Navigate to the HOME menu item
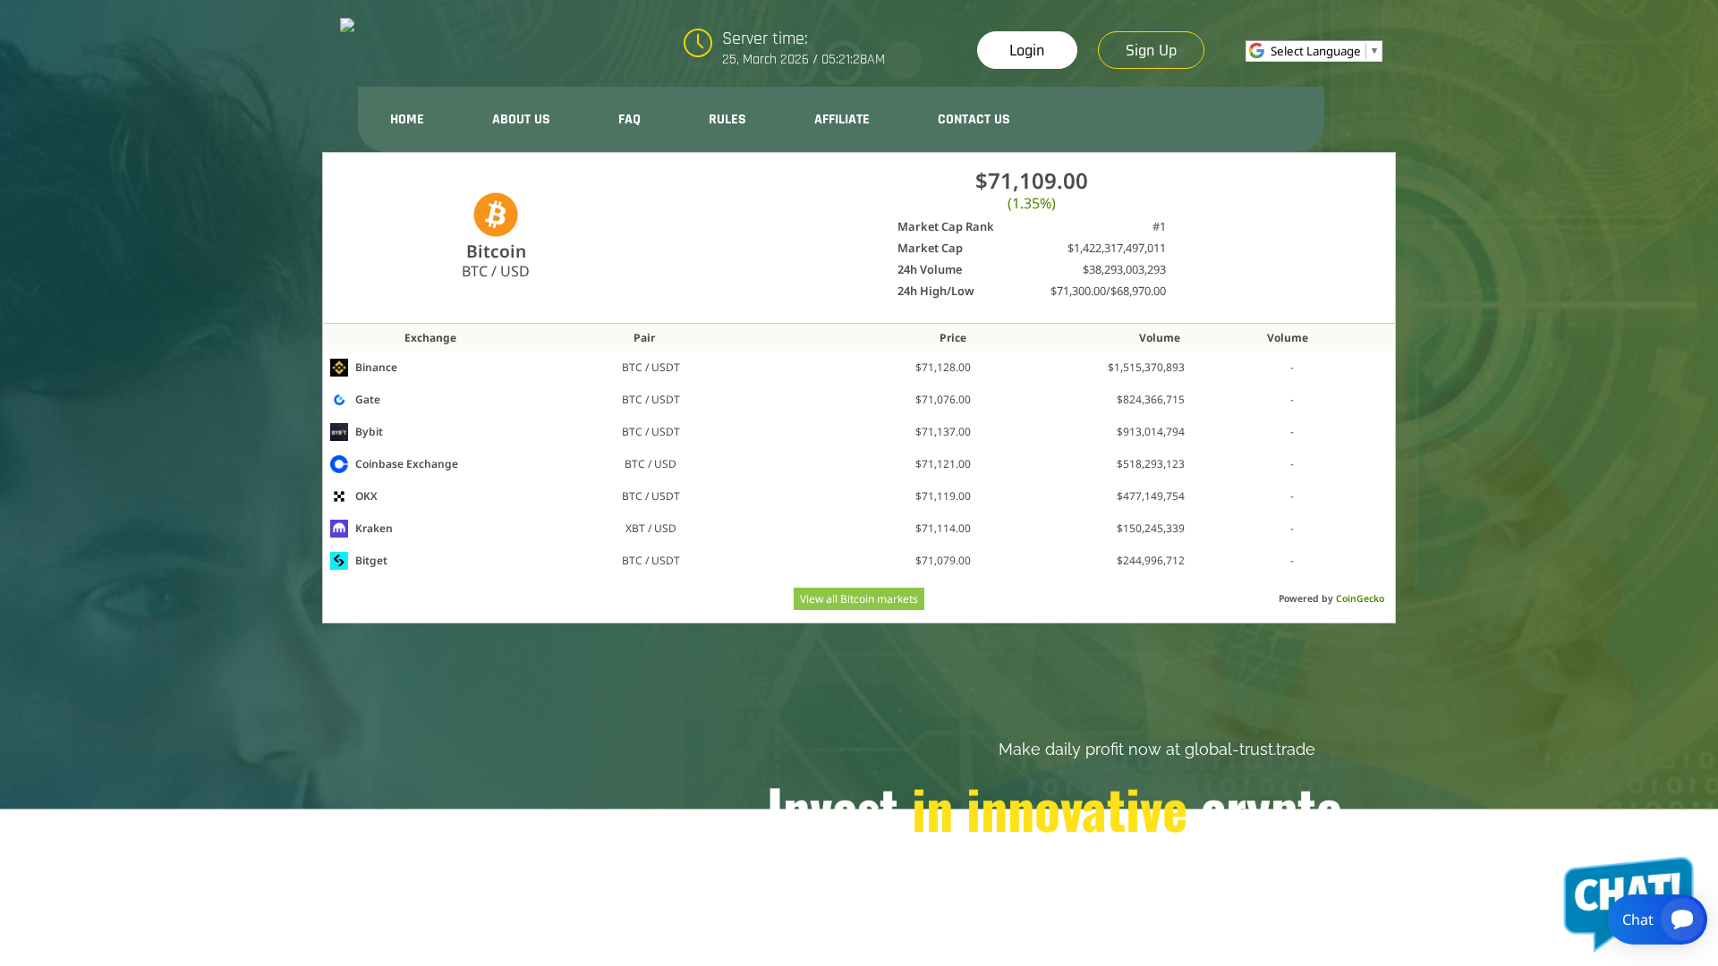 click(406, 119)
